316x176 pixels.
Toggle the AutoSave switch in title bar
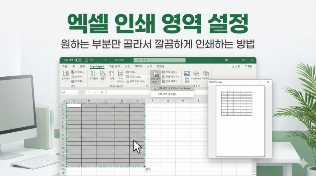(x=78, y=60)
